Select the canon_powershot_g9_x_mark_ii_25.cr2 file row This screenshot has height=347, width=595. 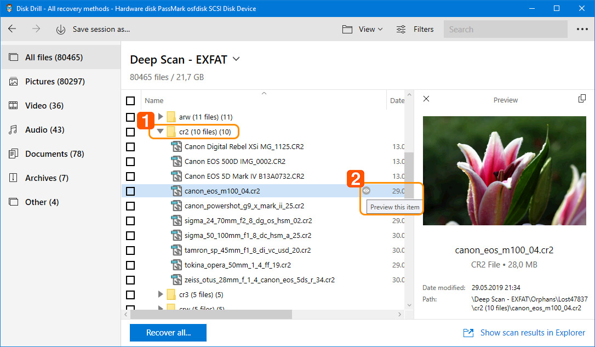pos(263,206)
